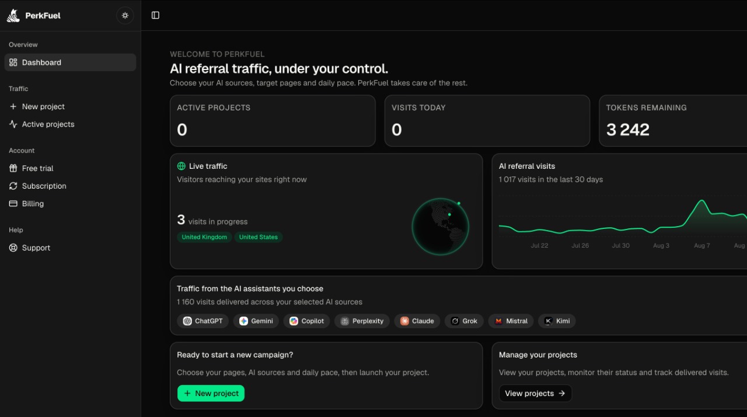Viewport: 747px width, 417px height.
Task: Click the Active Projects stat card
Action: pos(273,121)
